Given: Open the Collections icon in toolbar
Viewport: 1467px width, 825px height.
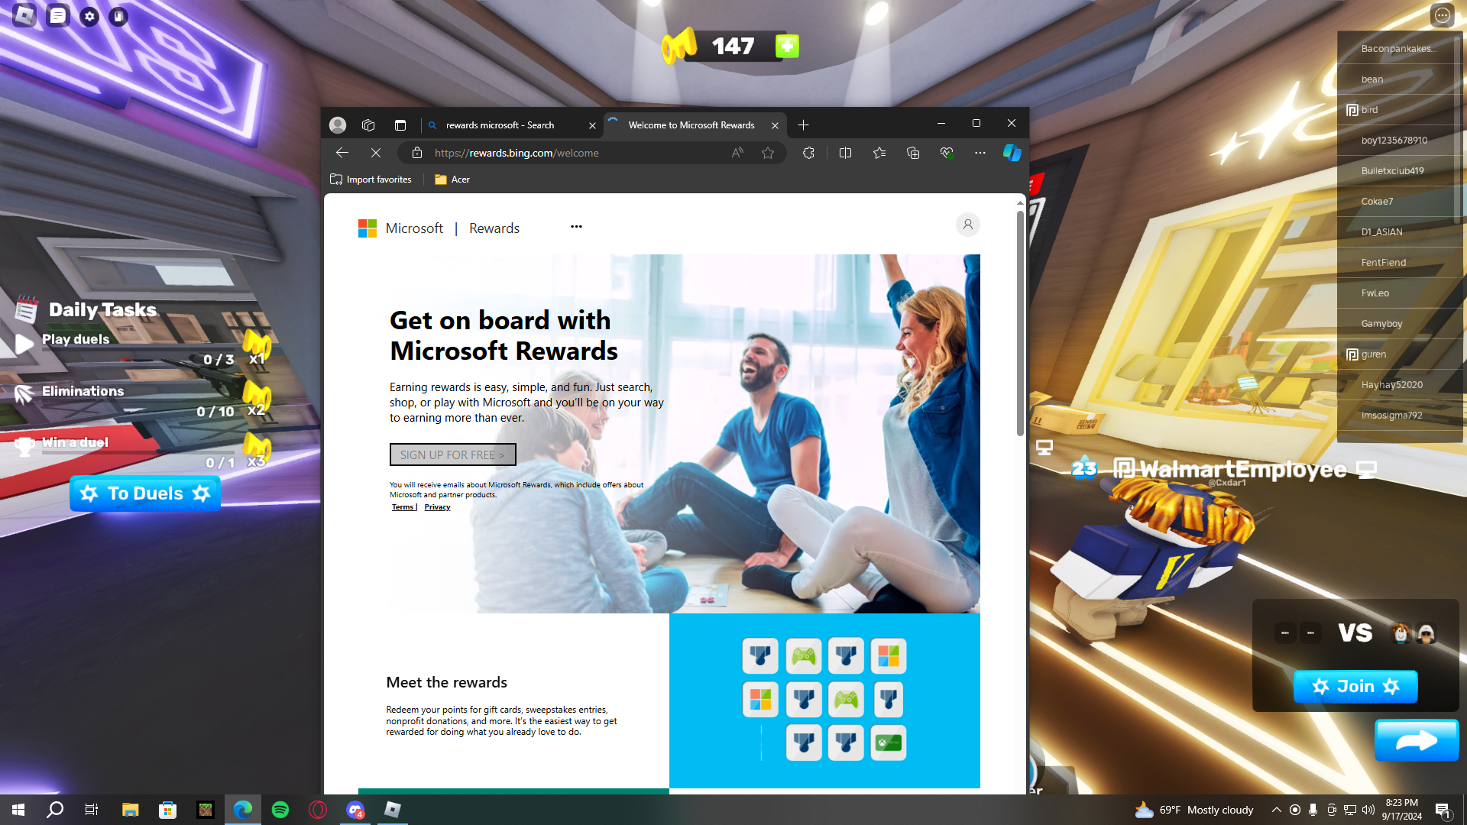Looking at the screenshot, I should (913, 153).
